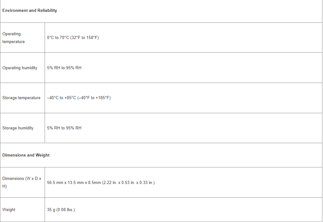Select the Storage humidity label
The image size is (323, 222).
[x=18, y=128]
